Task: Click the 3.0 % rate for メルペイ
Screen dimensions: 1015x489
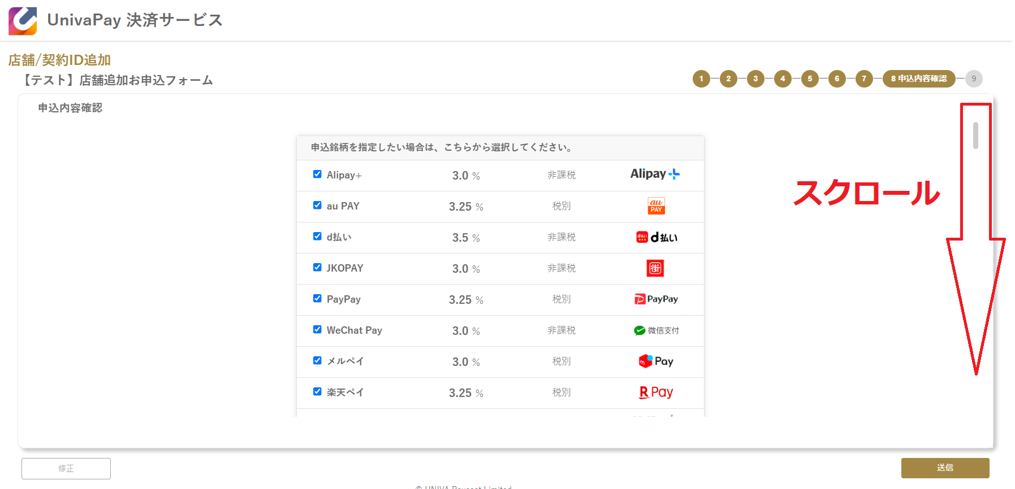Action: [x=466, y=362]
